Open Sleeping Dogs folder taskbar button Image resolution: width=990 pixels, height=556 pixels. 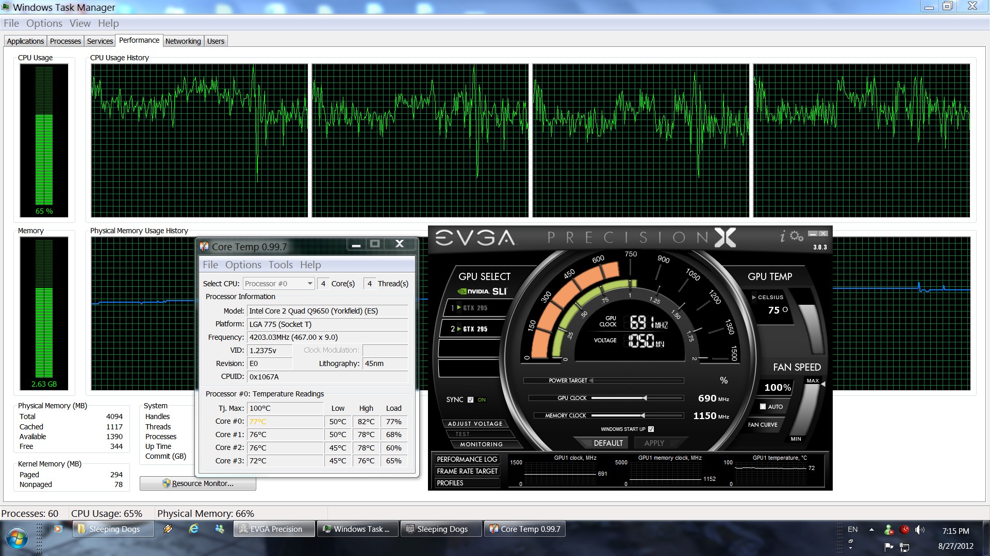click(113, 529)
